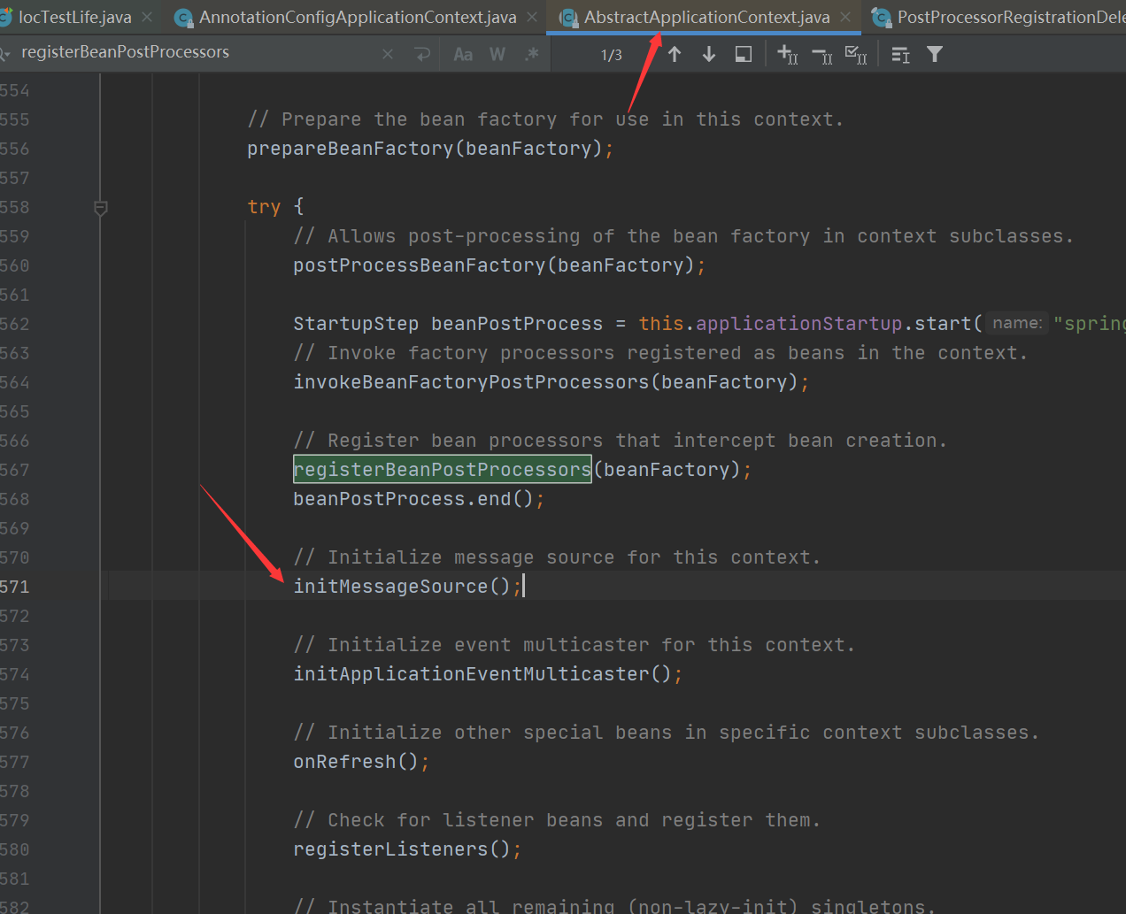Click line number 571 in gutter
This screenshot has height=914, width=1126.
click(15, 586)
